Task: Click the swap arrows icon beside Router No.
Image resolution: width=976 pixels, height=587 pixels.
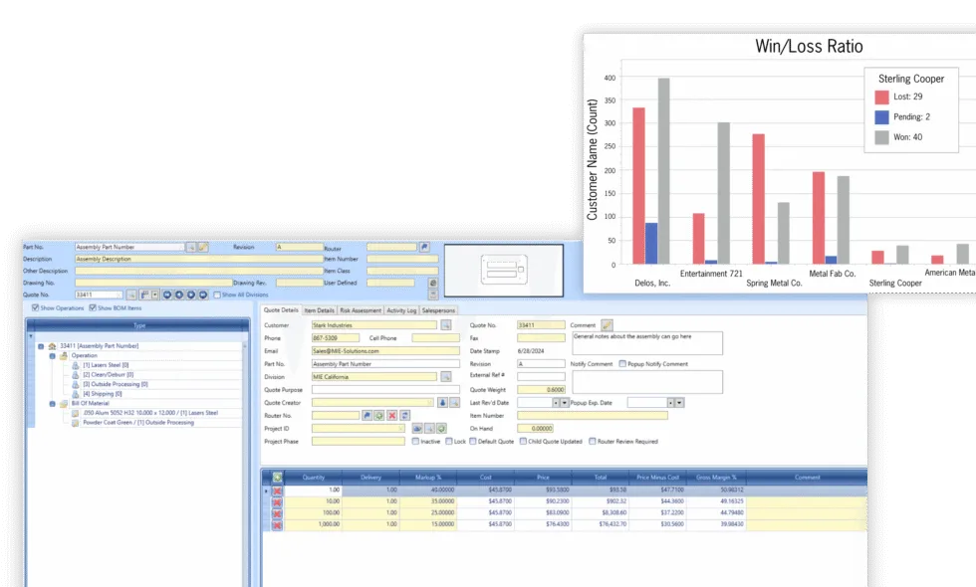Action: (404, 416)
